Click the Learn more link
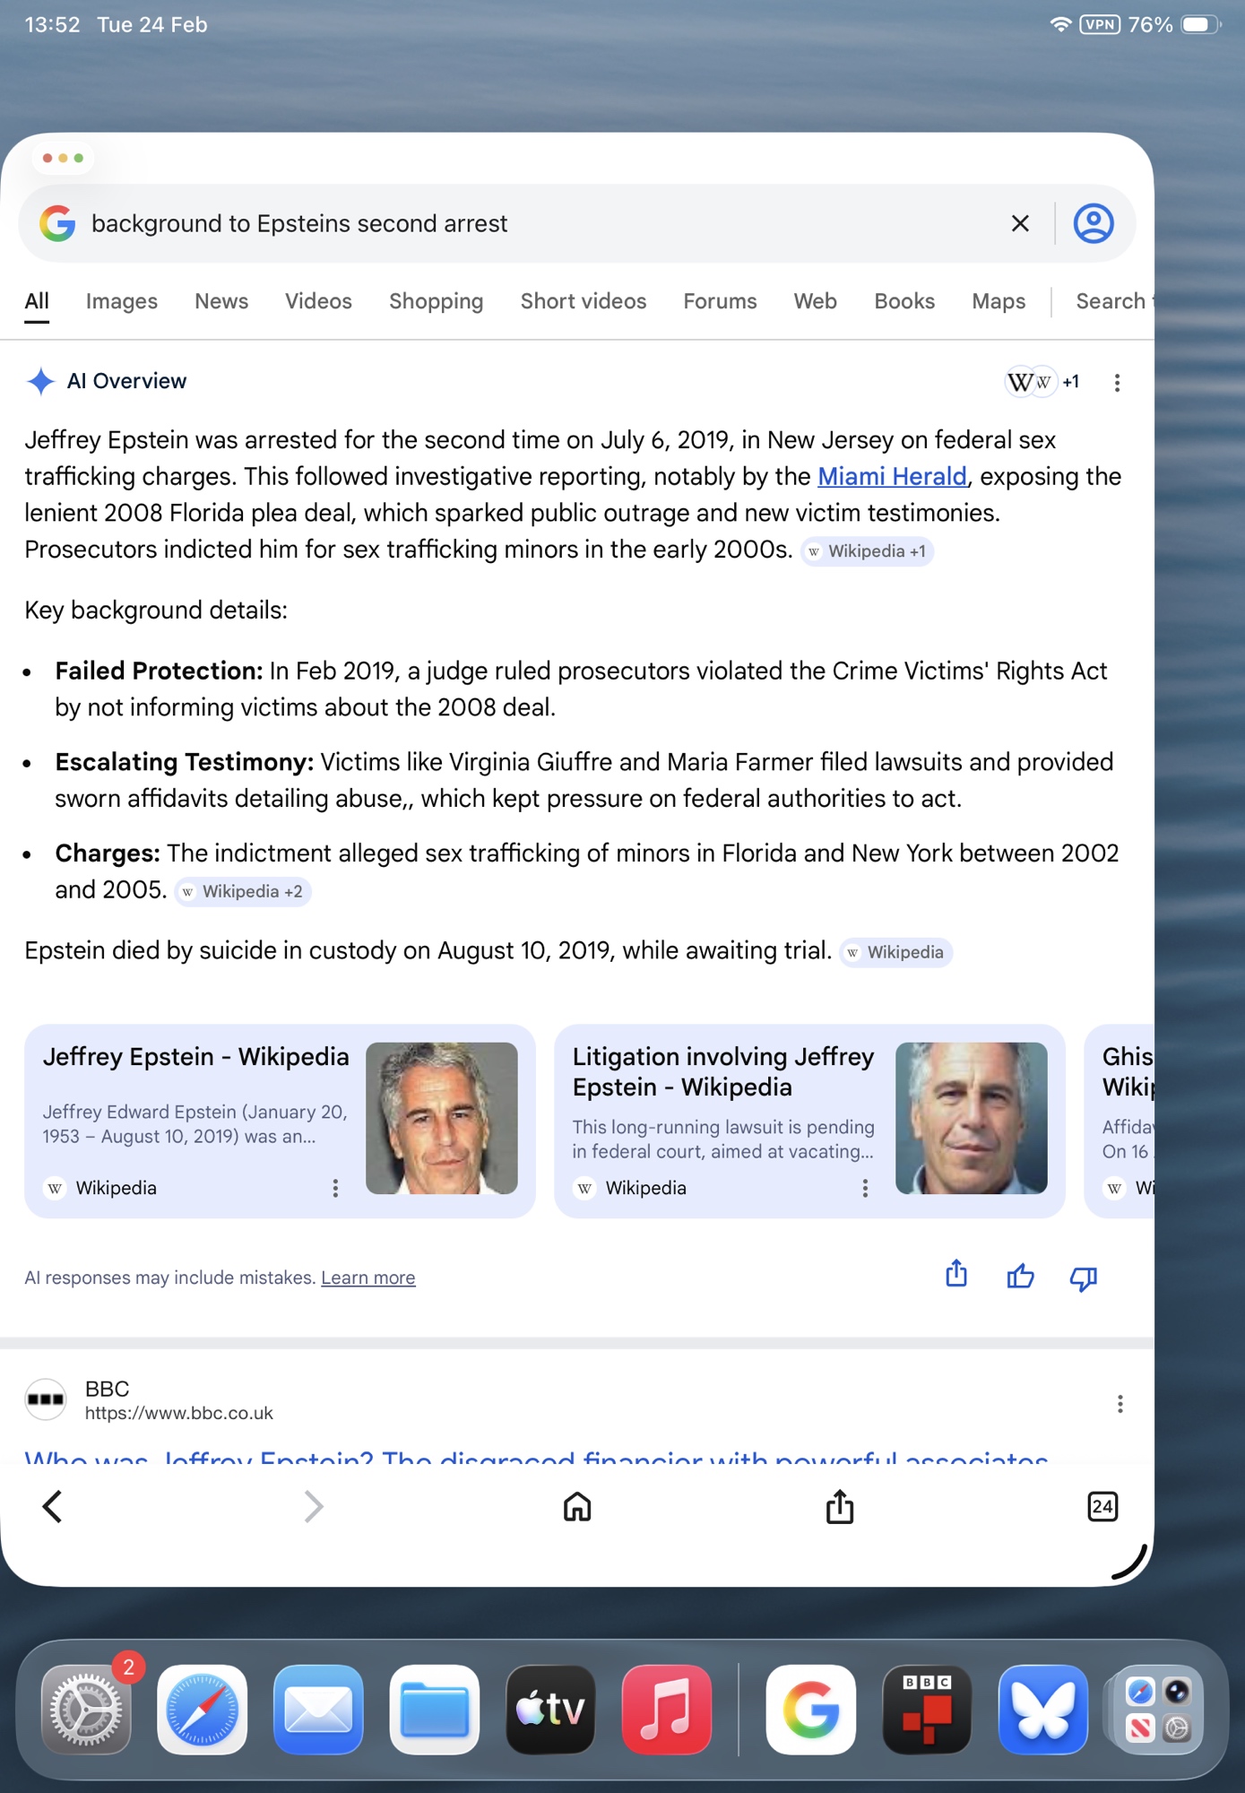The image size is (1245, 1793). click(367, 1278)
